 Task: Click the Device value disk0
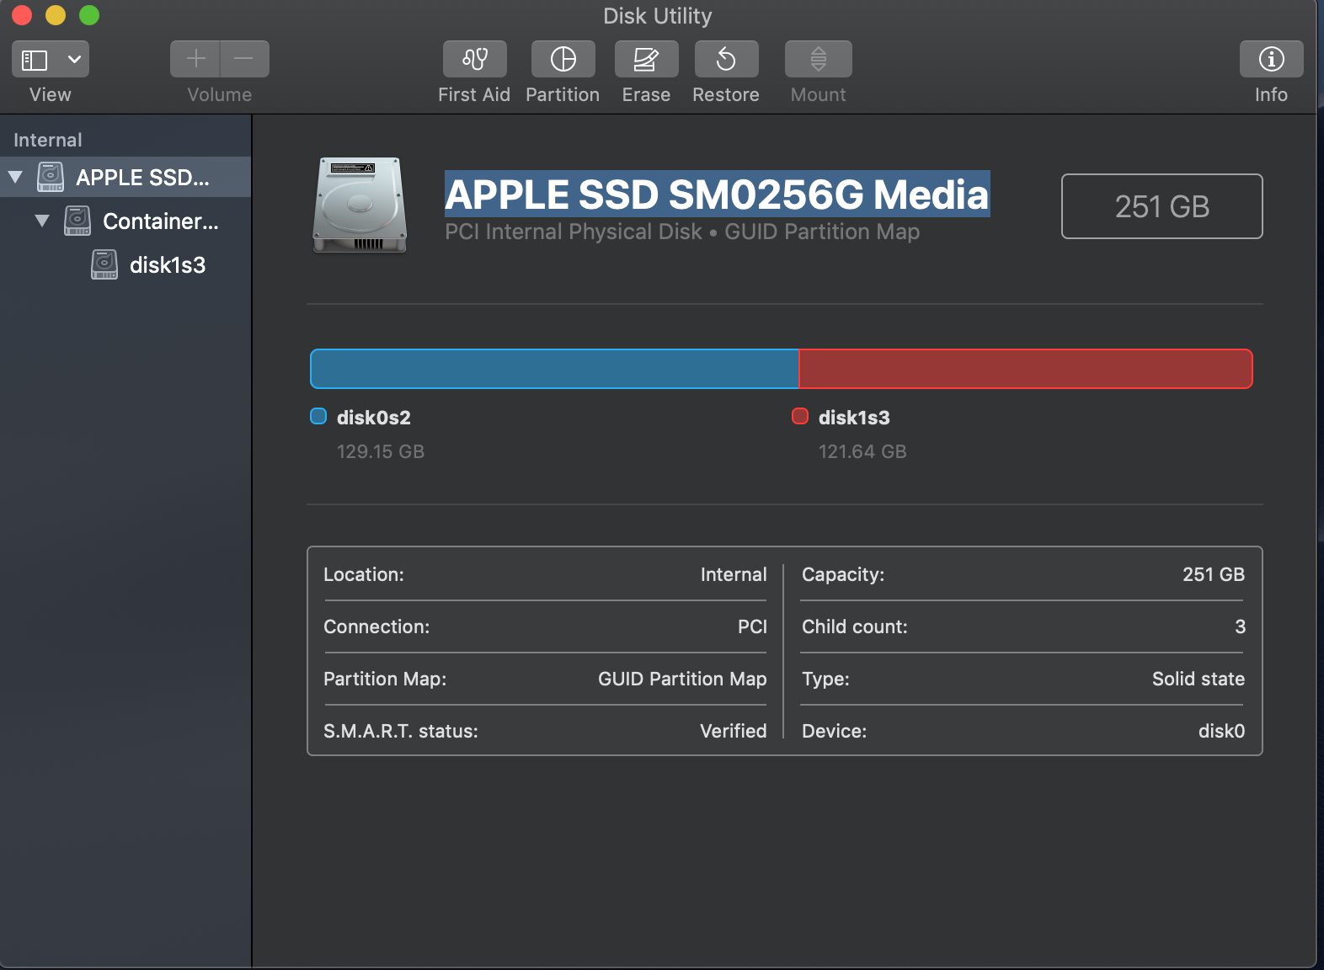[x=1221, y=731]
